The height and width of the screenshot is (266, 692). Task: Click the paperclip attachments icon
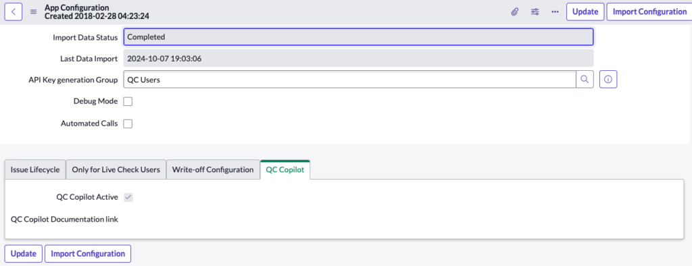point(514,12)
